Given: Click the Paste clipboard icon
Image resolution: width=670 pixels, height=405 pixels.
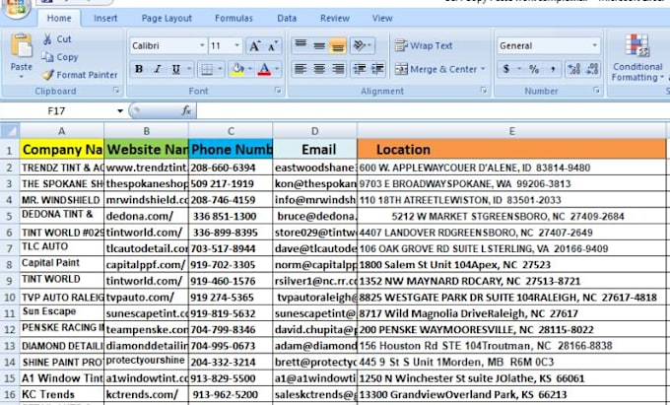Looking at the screenshot, I should (x=22, y=46).
